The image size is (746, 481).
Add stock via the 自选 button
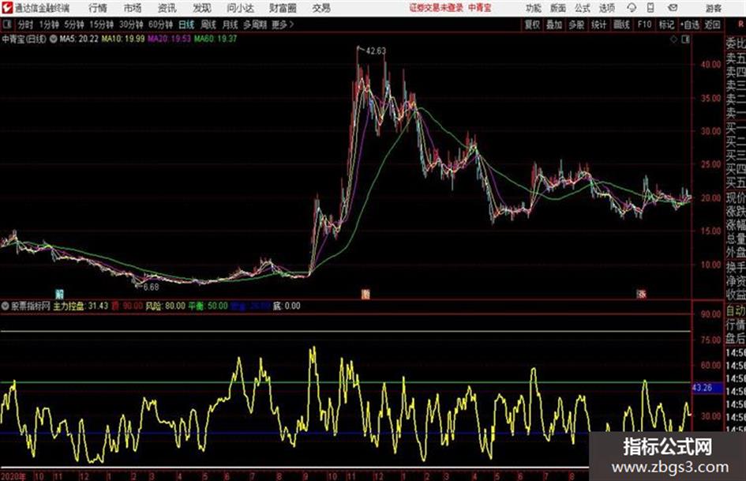689,24
